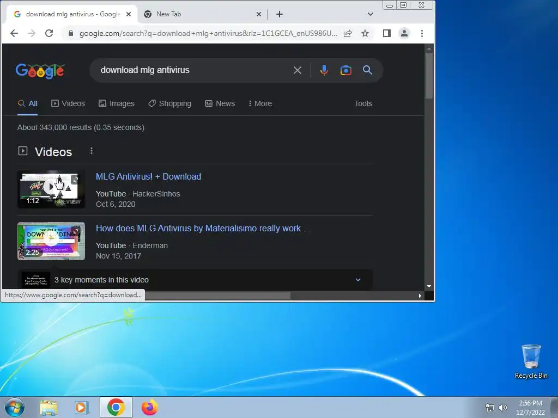
Task: Search by image with camera icon
Action: coord(346,70)
